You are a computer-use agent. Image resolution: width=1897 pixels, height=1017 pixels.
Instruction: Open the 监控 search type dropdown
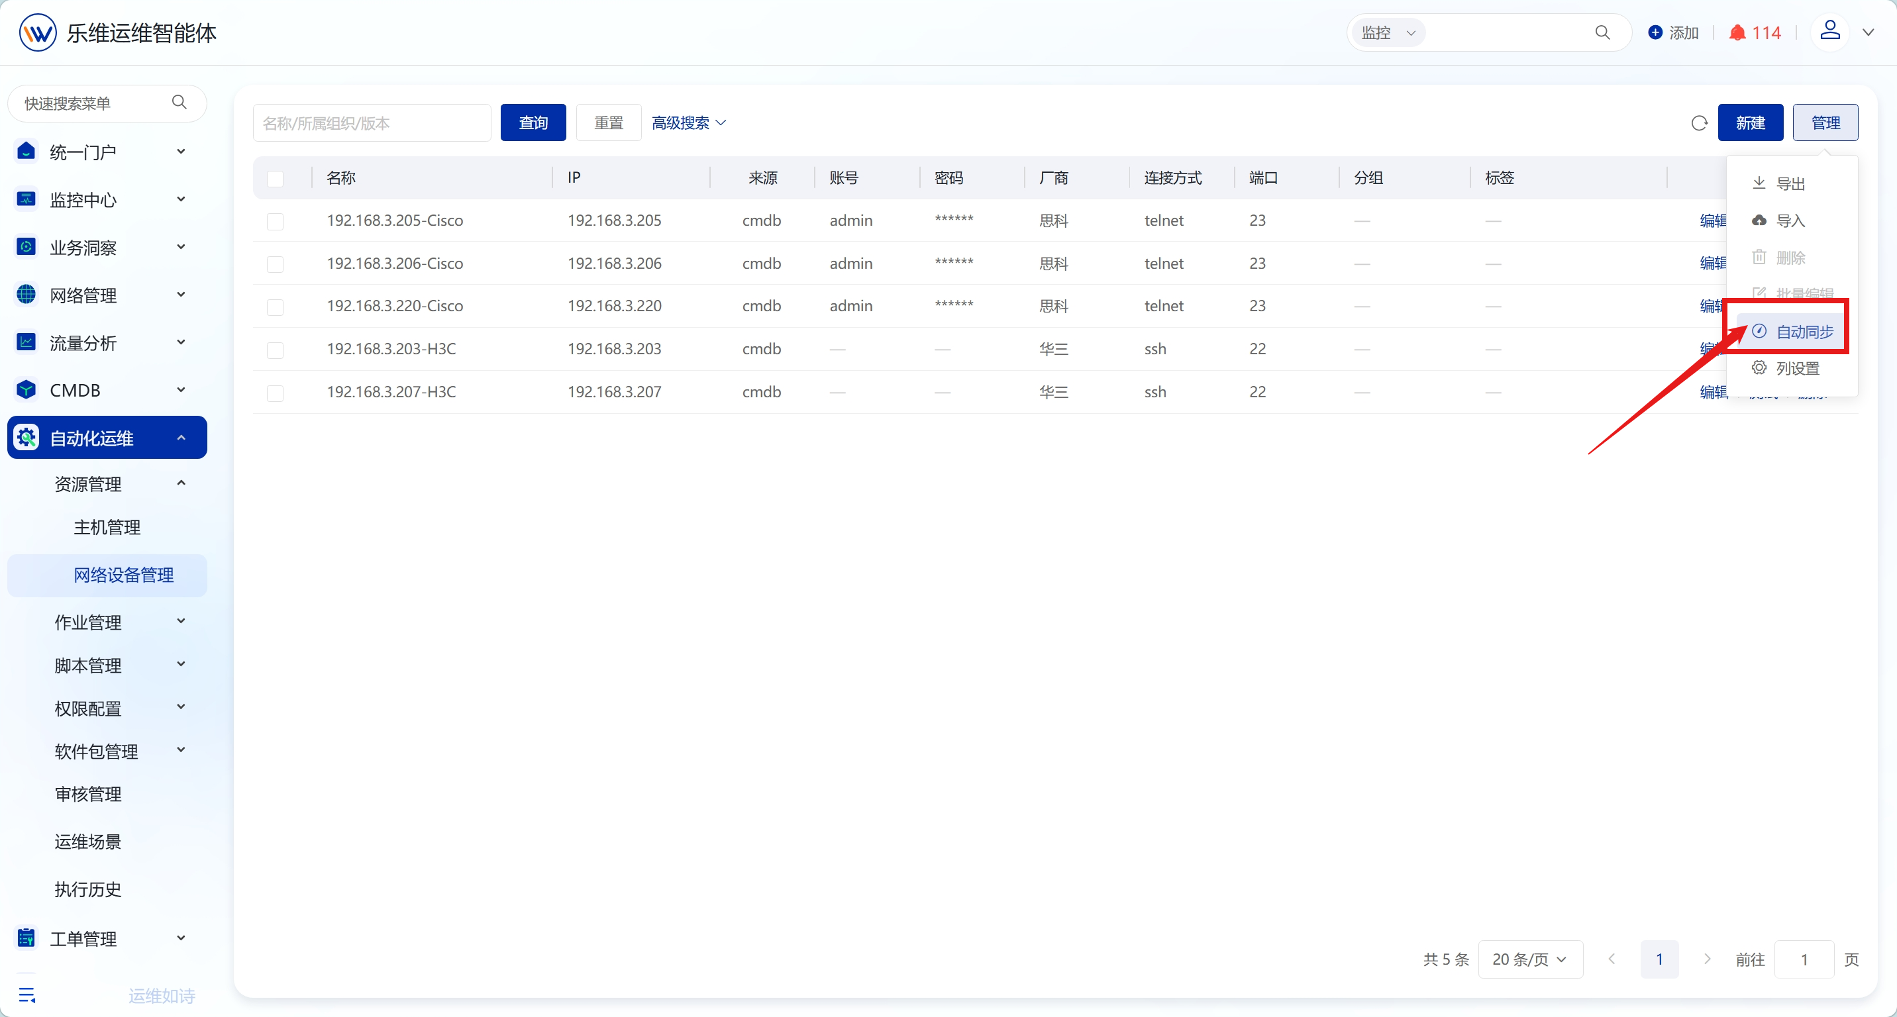(x=1389, y=32)
